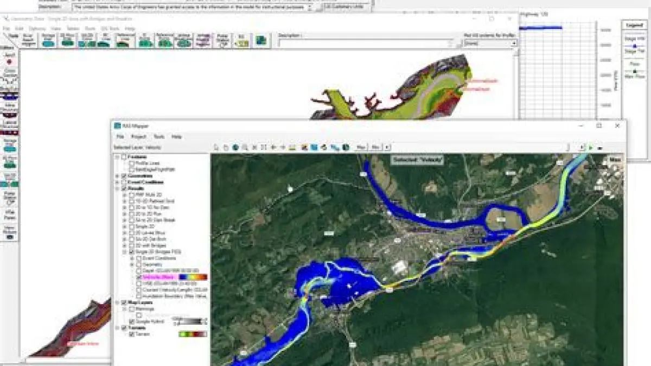Click the Max button in RAS Mapper toolbar
This screenshot has height=366, width=651.
click(x=361, y=147)
